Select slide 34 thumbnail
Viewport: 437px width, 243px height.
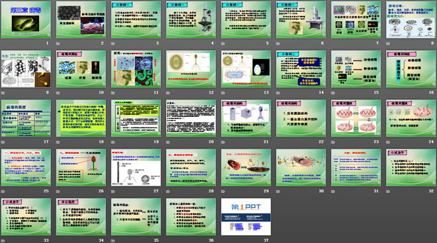(81, 217)
